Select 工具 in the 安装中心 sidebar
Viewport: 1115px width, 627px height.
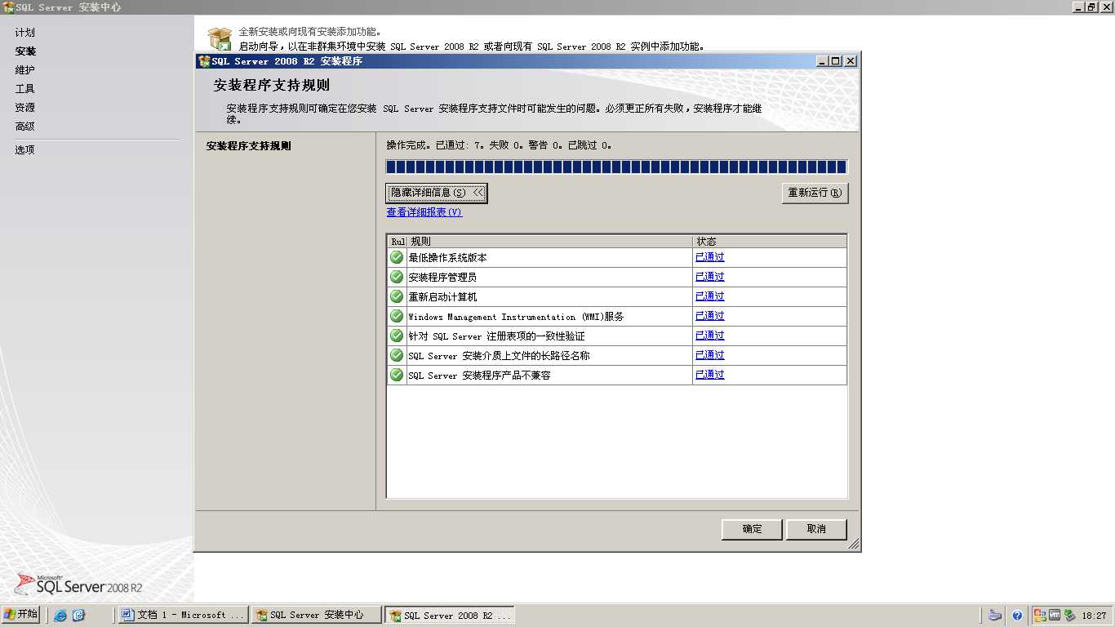point(25,89)
